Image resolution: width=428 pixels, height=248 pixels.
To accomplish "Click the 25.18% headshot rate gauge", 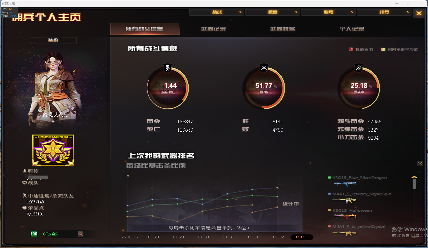I will click(359, 88).
